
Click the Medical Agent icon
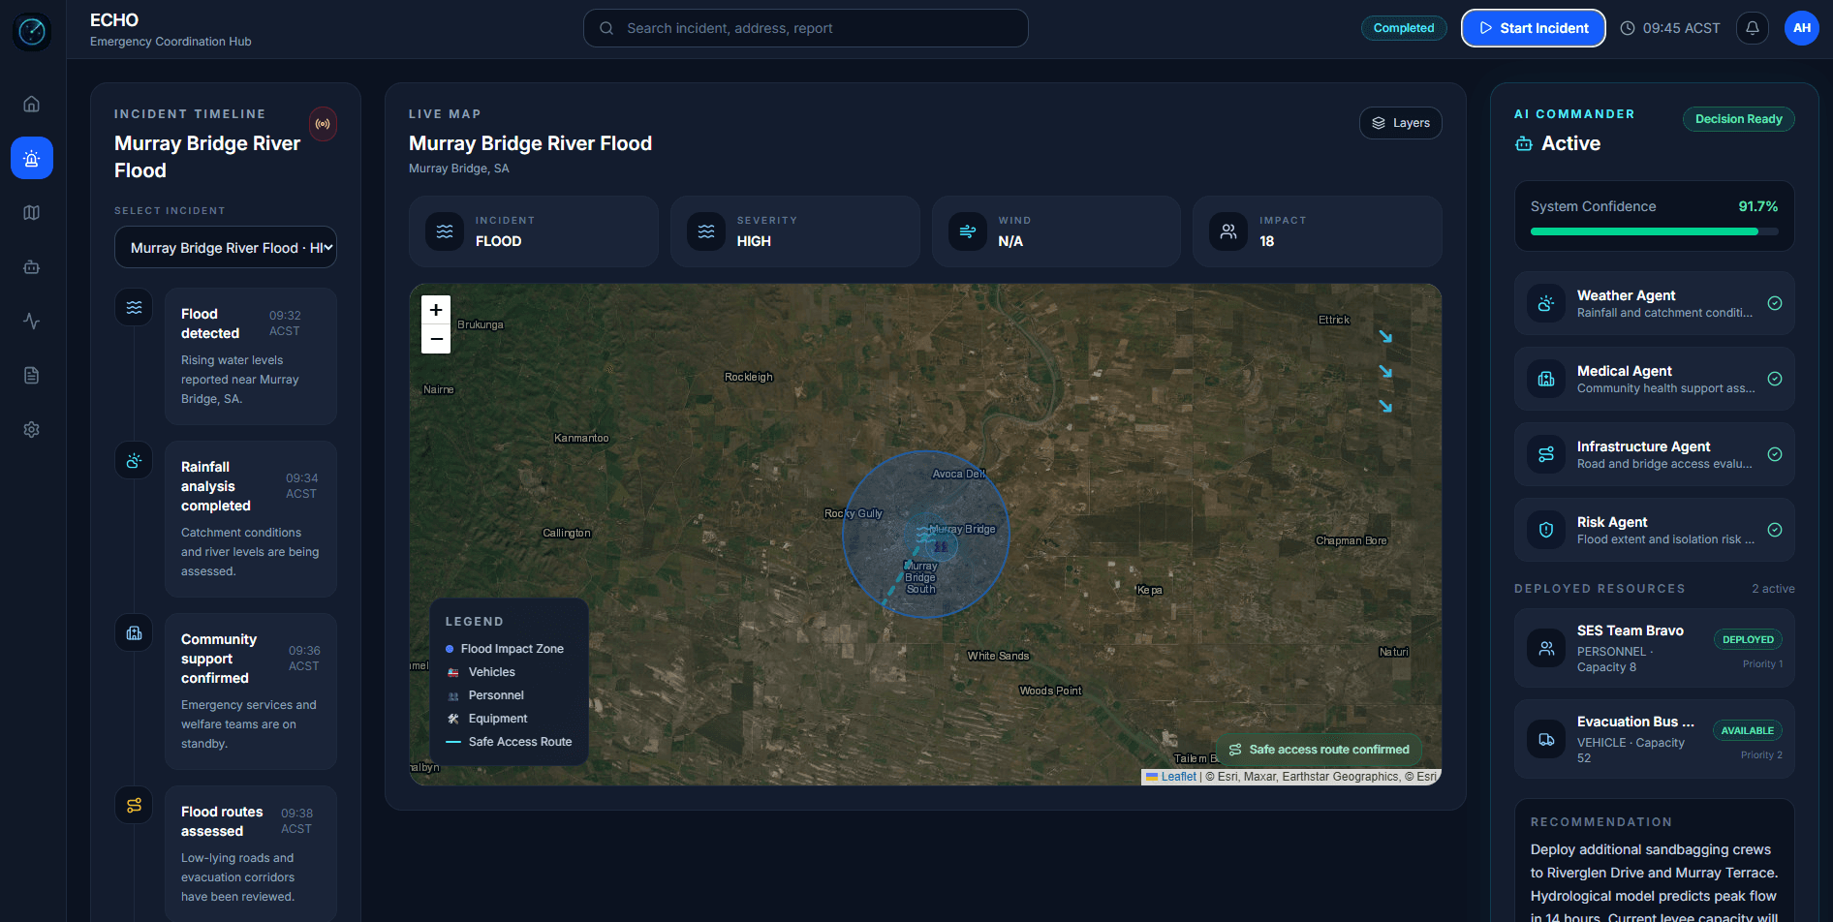click(1546, 379)
